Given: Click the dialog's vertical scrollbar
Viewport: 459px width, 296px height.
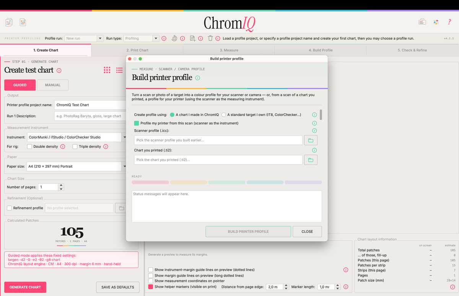Looking at the screenshot, I should pyautogui.click(x=321, y=115).
